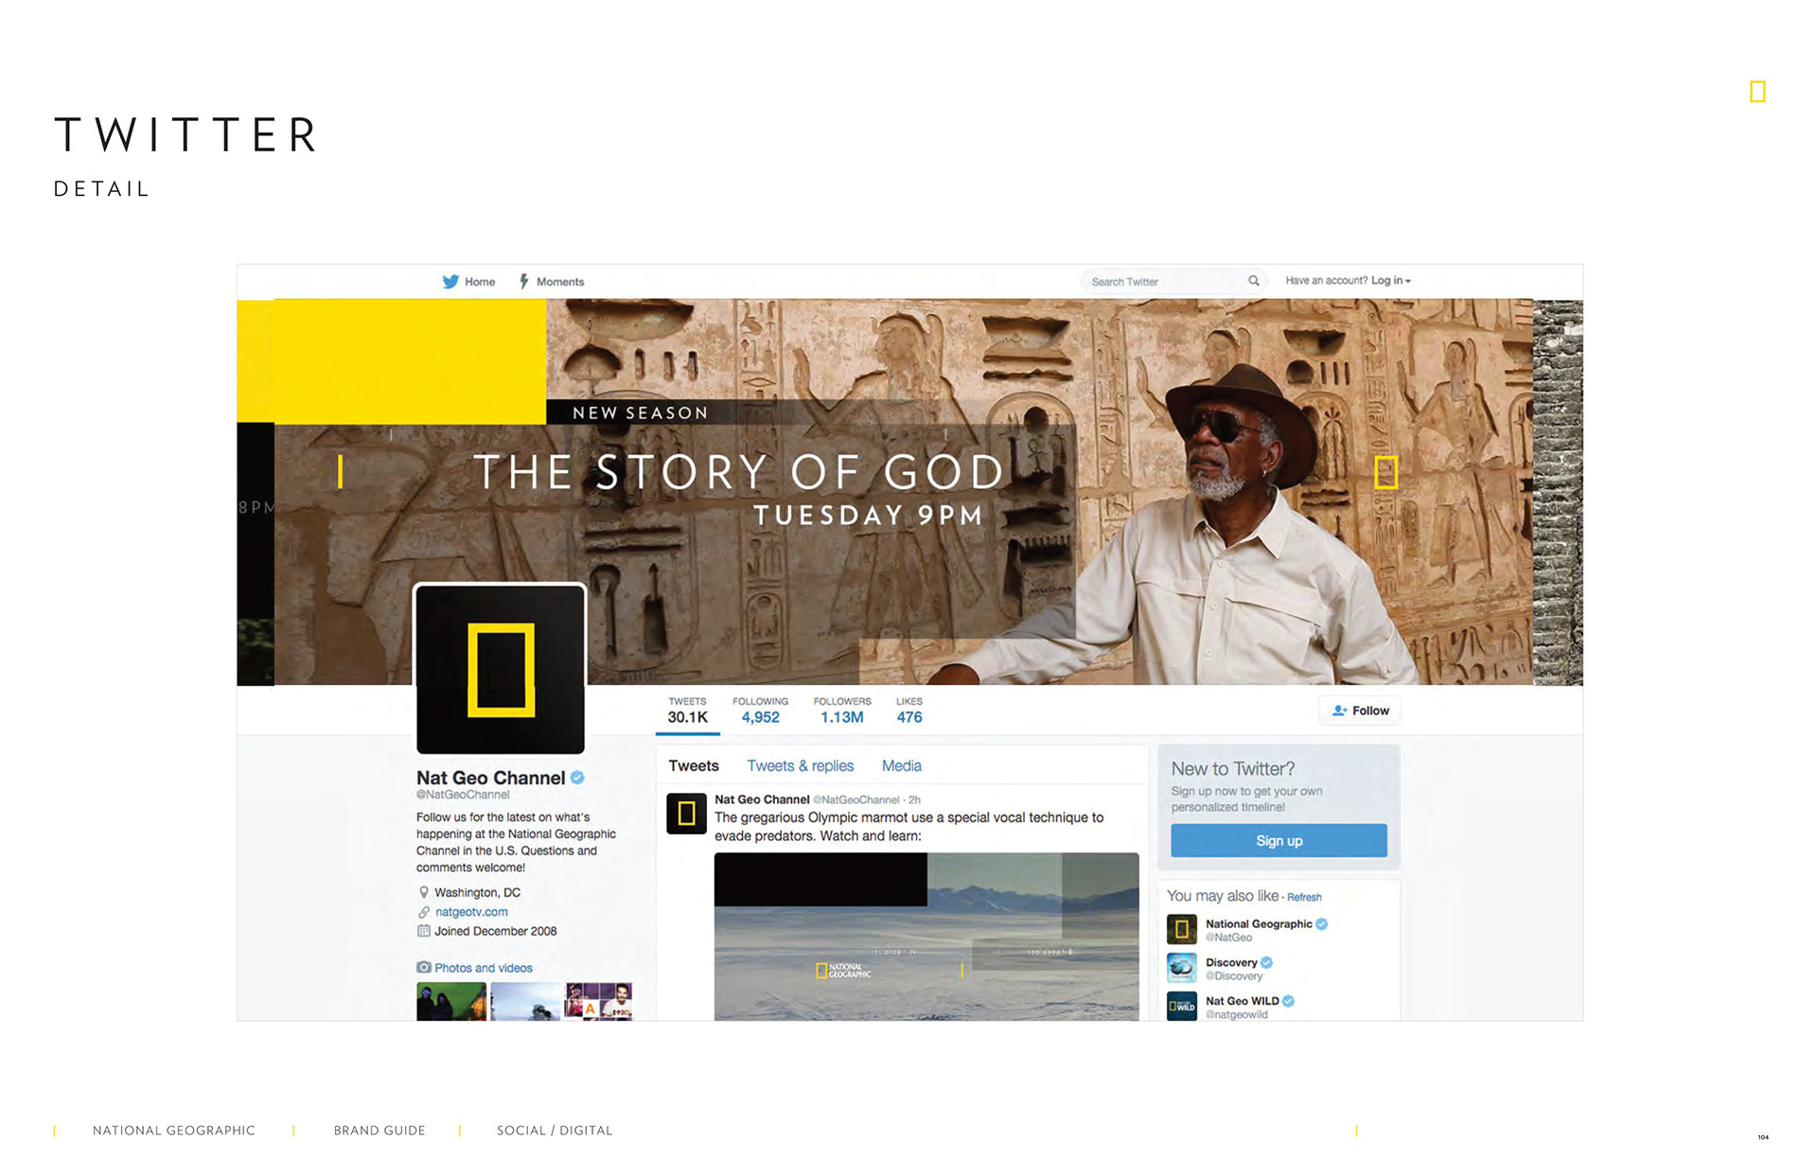This screenshot has width=1817, height=1175.
Task: Click the search magnifier icon
Action: pyautogui.click(x=1254, y=281)
